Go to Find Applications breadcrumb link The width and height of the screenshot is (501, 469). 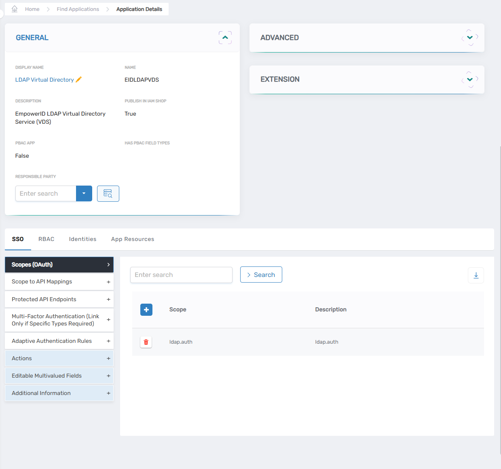(x=78, y=9)
